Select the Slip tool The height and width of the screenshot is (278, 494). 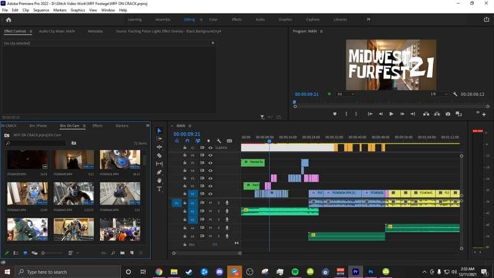[159, 164]
